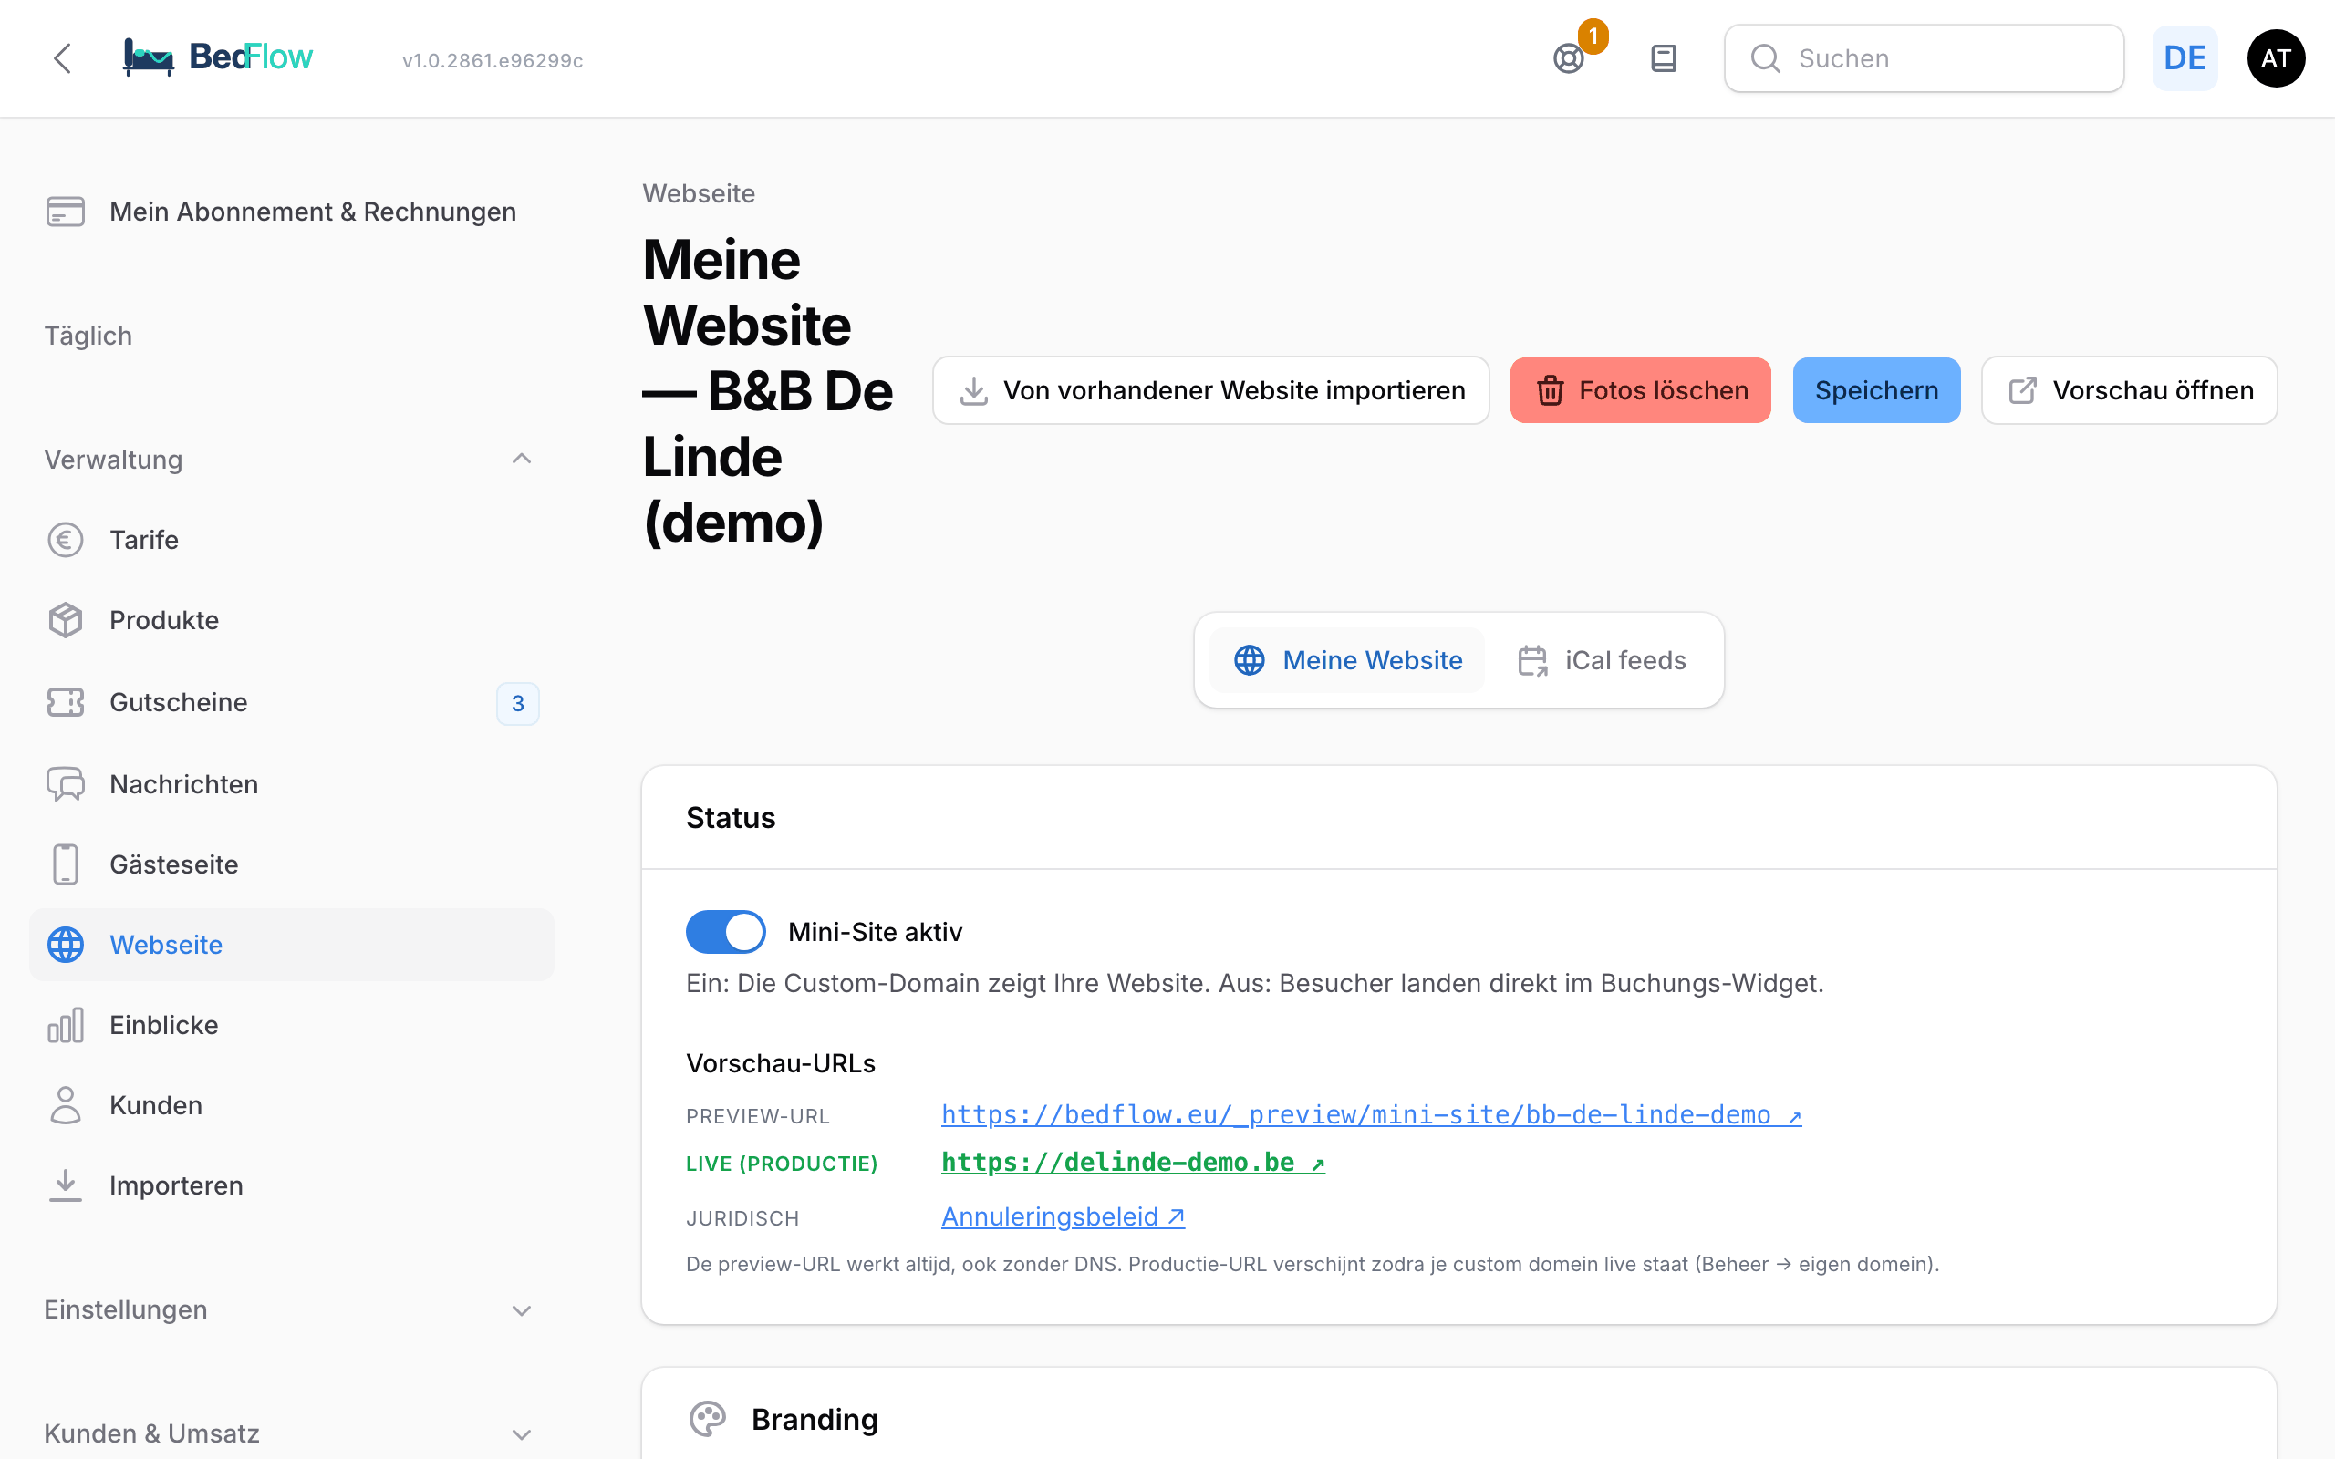The height and width of the screenshot is (1459, 2335).
Task: Collapse the Verwaltung section
Action: [521, 460]
